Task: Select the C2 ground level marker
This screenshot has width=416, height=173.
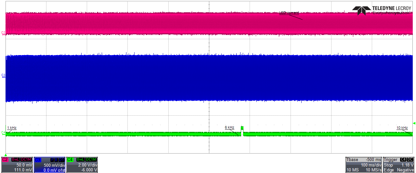Action: click(3, 33)
